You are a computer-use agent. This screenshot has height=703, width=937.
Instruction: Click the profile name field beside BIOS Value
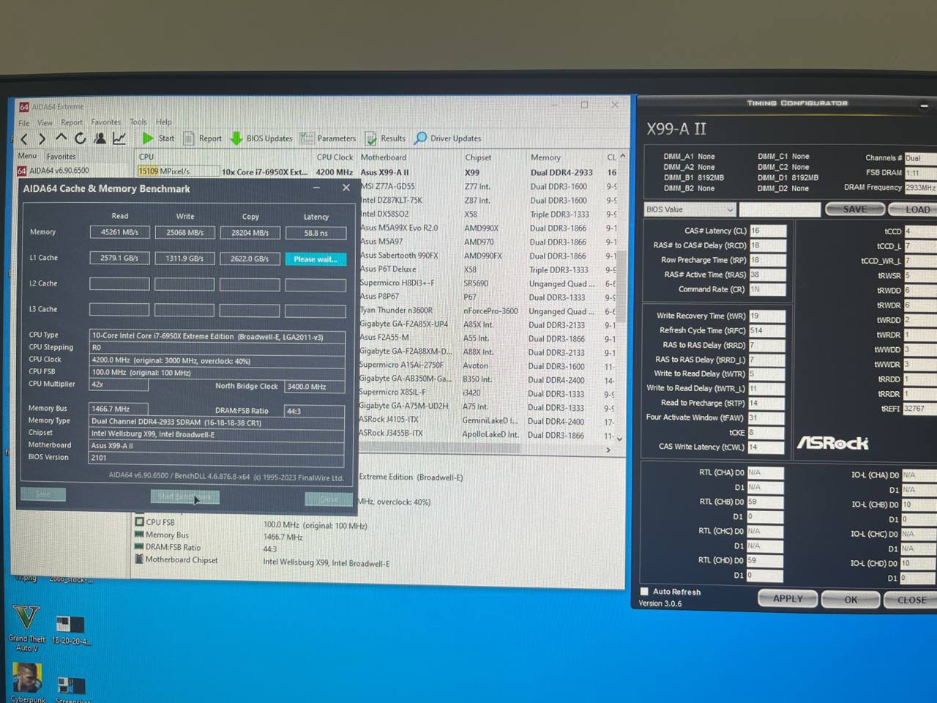click(x=780, y=209)
